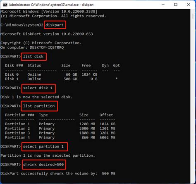The width and height of the screenshot is (196, 184).
Task: Click the 'Offset' column header
Action: [x=106, y=115]
